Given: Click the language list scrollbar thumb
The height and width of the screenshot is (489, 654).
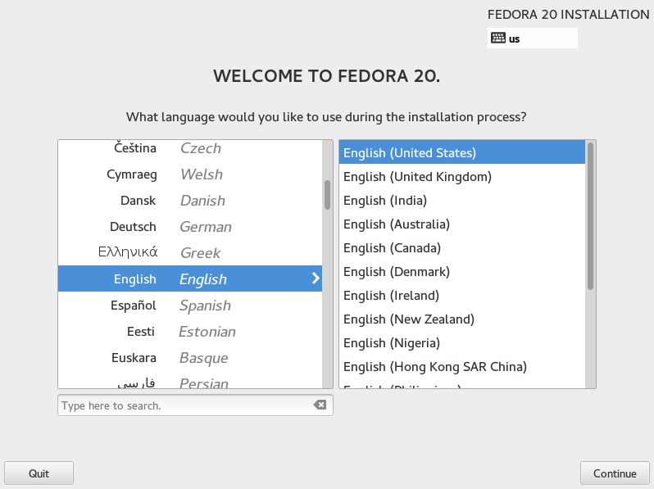Looking at the screenshot, I should [x=328, y=195].
